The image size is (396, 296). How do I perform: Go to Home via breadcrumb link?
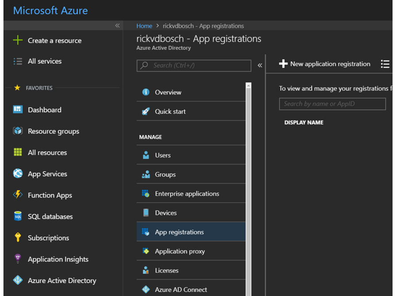click(144, 26)
